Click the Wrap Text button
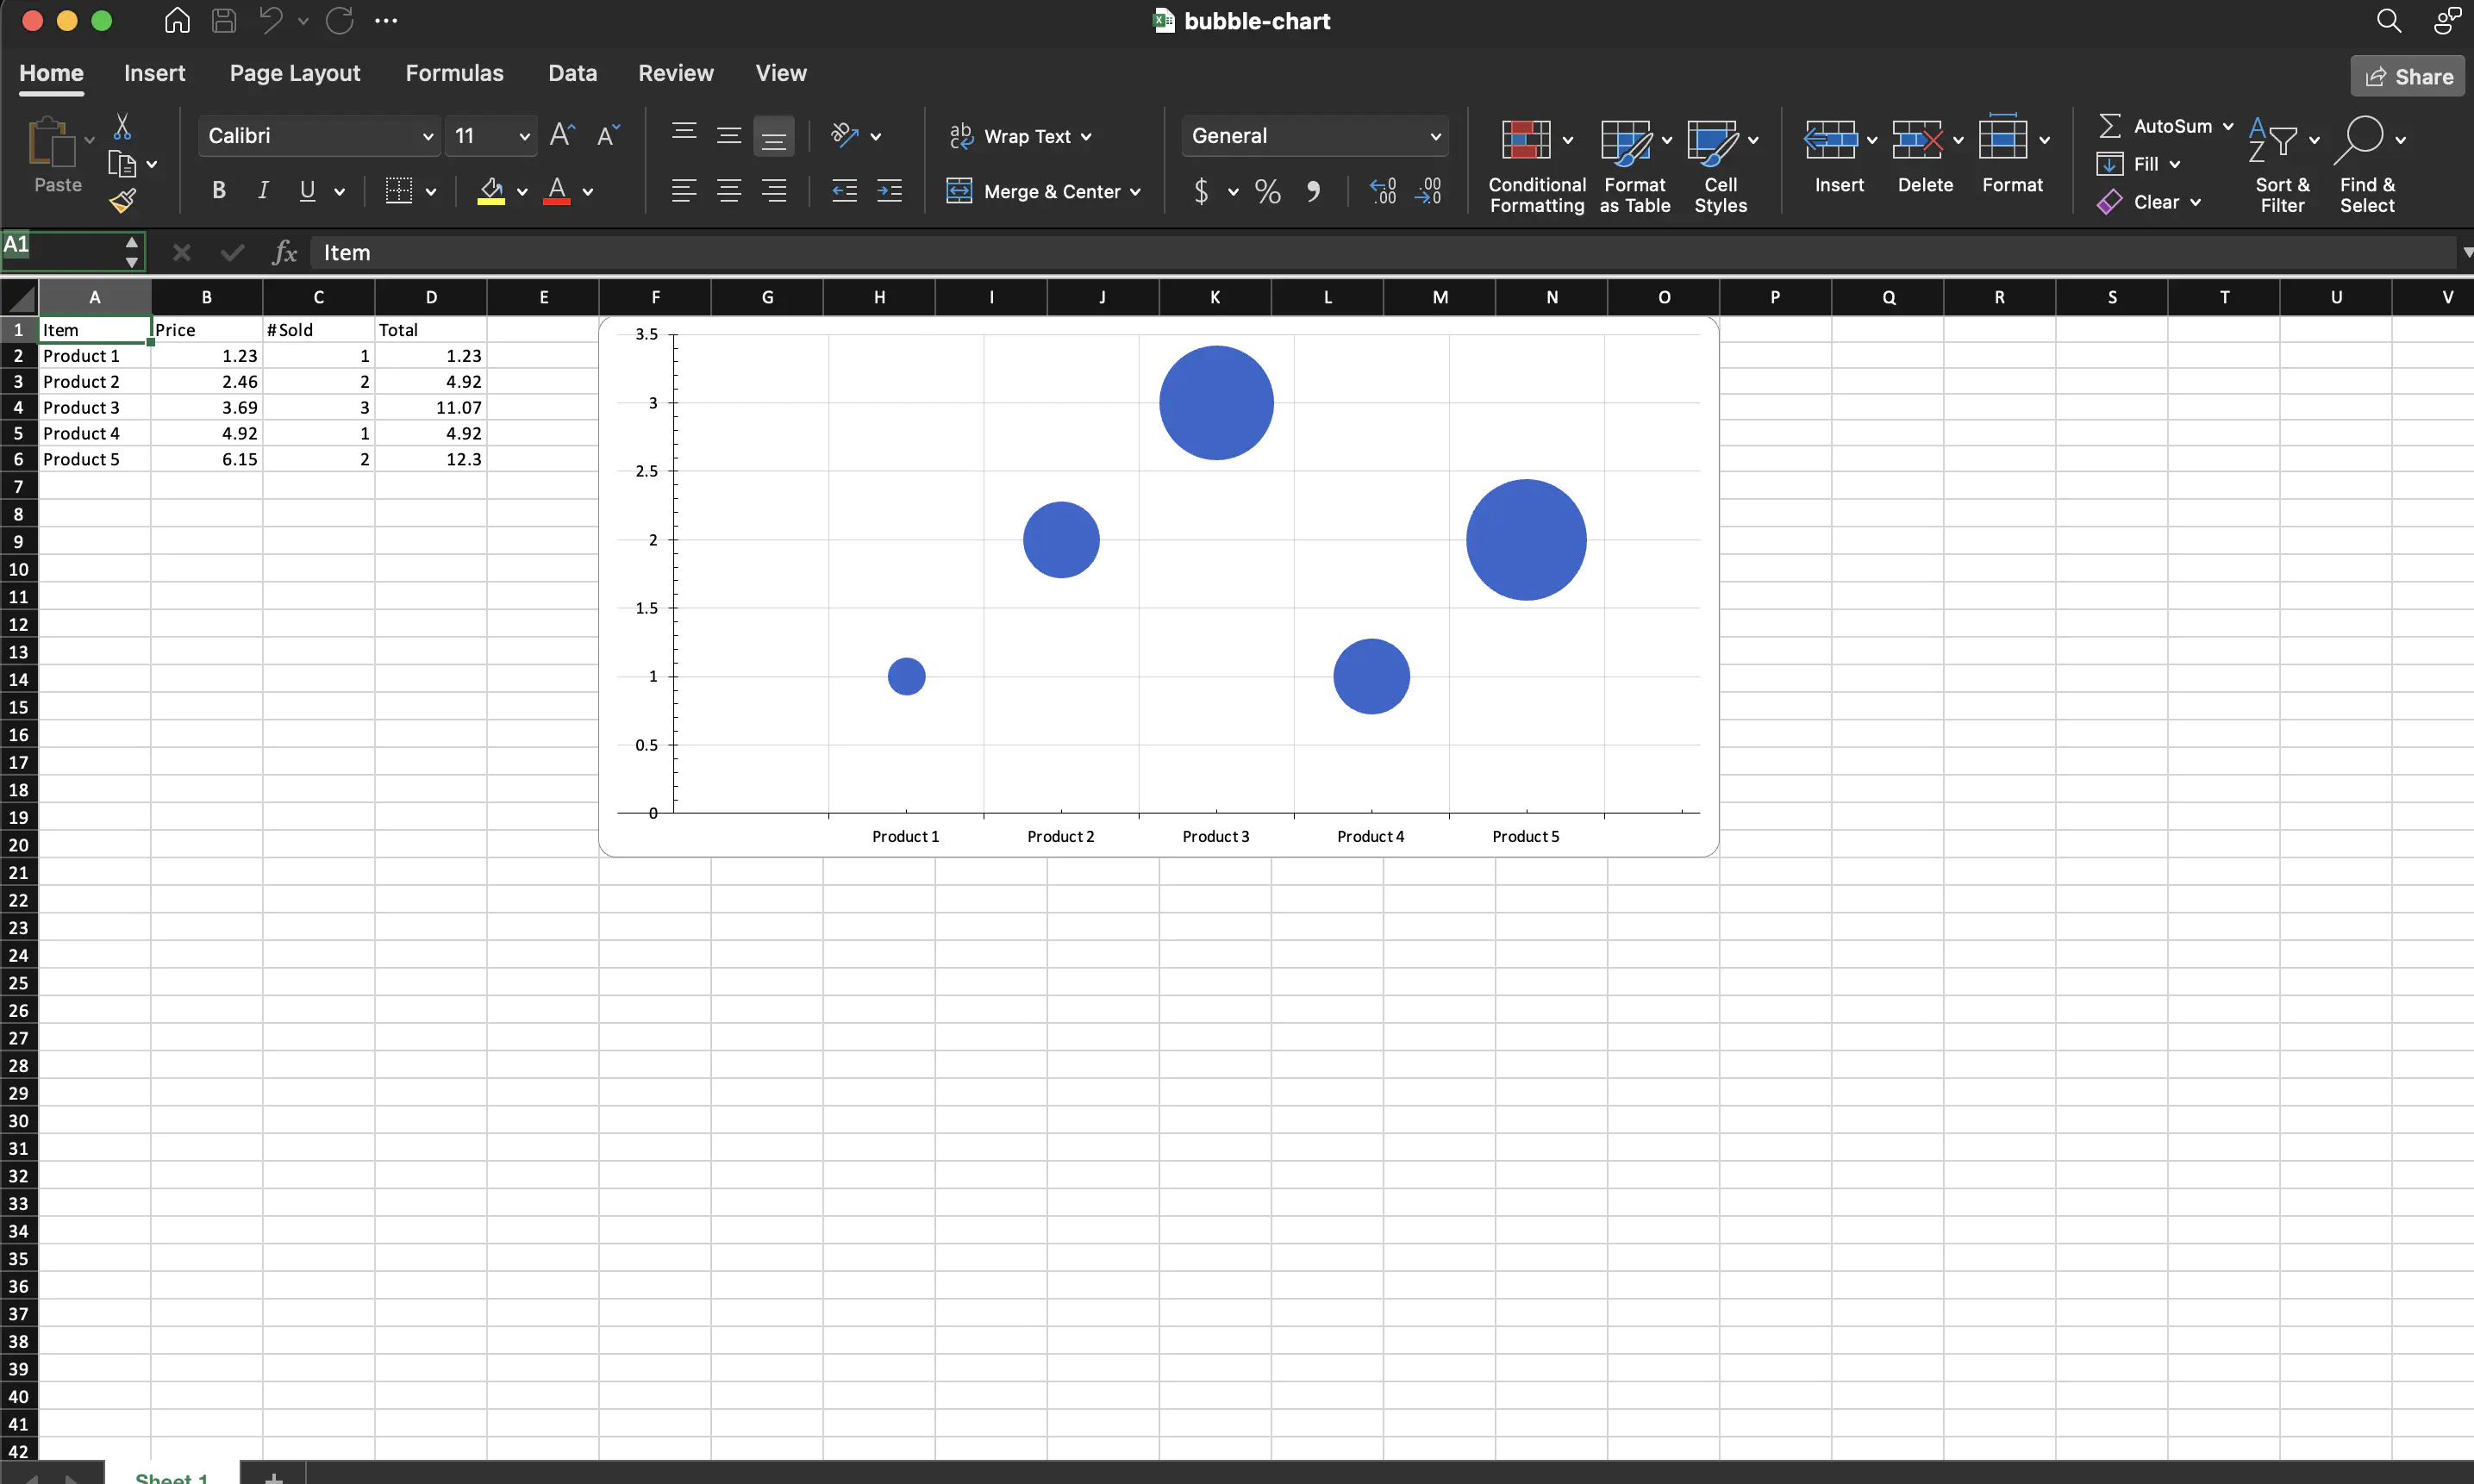Screen dimensions: 2474x1484 tap(1020, 136)
